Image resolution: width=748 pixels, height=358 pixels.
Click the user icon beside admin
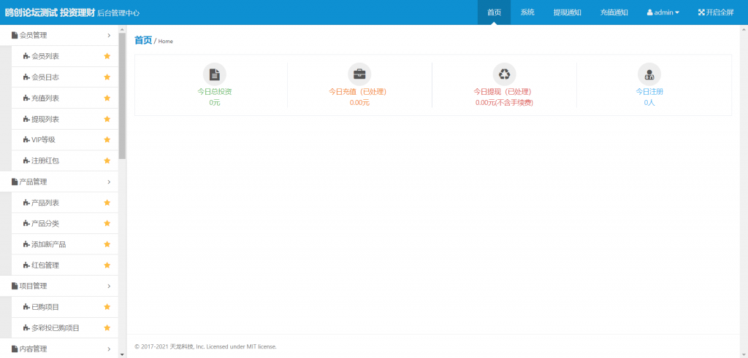649,12
